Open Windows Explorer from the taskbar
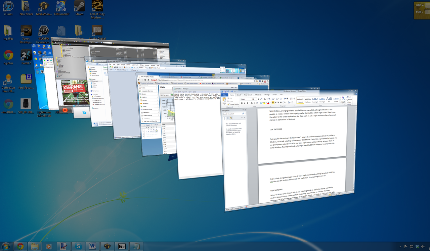430x251 pixels. pos(35,246)
